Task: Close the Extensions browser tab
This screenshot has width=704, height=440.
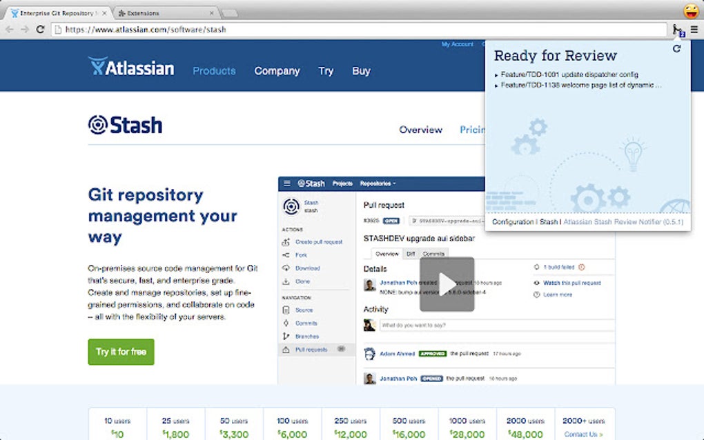Action: (211, 14)
